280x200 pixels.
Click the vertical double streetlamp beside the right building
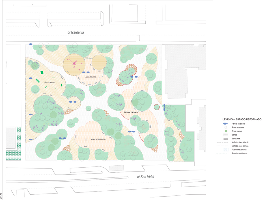click(164, 108)
